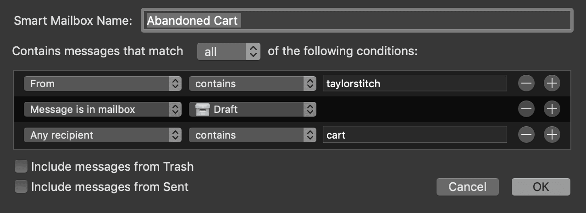Open the Message is in mailbox dropdown
This screenshot has height=213, width=586.
point(102,109)
